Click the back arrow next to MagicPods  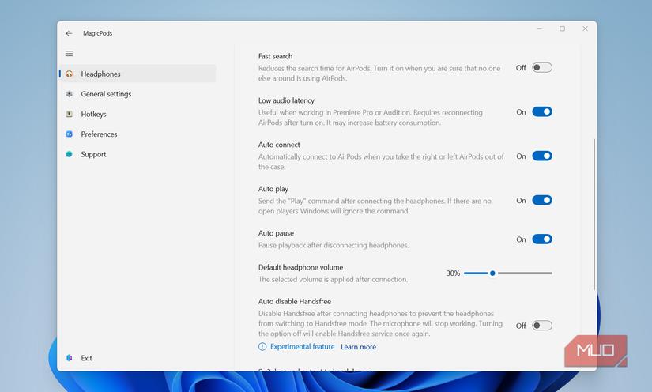pyautogui.click(x=69, y=33)
